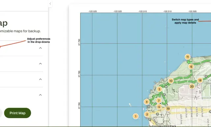Click the 37.785 latitude label

(x=79, y=74)
